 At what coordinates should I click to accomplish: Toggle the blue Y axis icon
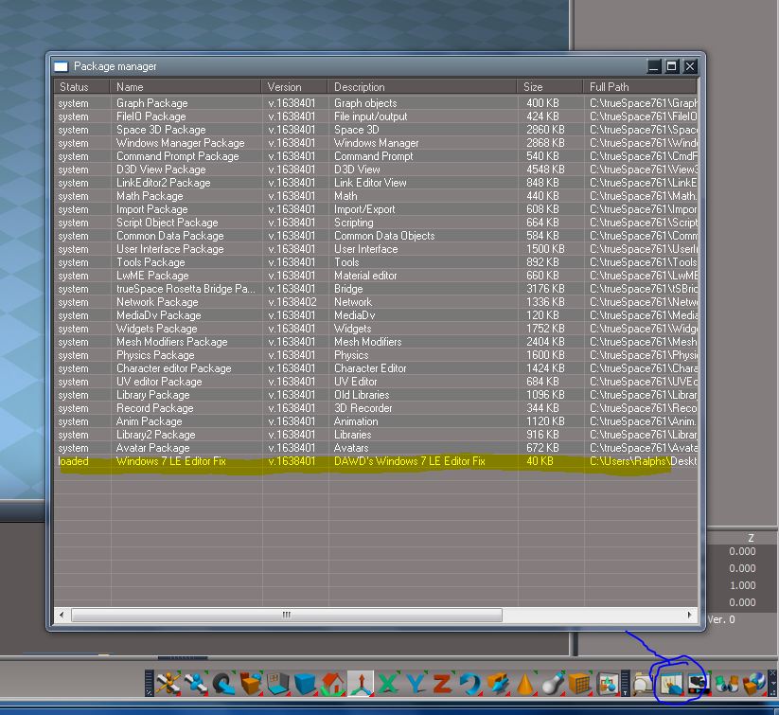pyautogui.click(x=416, y=684)
